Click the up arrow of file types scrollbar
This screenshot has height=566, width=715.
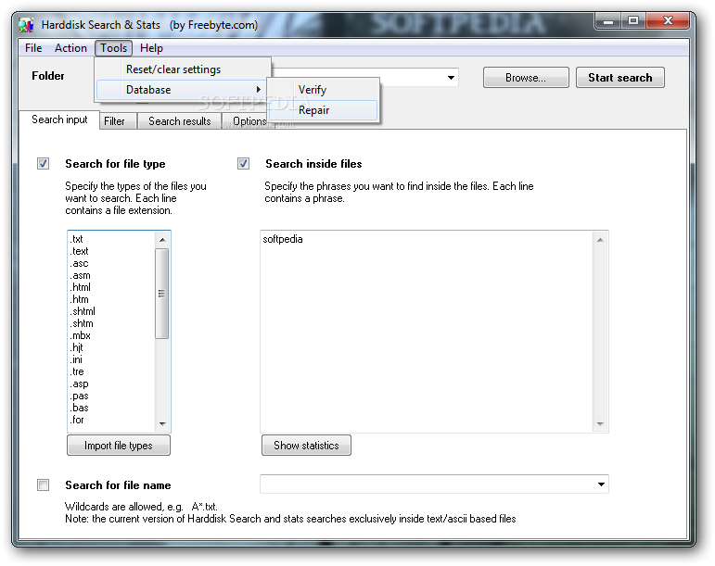coord(162,240)
